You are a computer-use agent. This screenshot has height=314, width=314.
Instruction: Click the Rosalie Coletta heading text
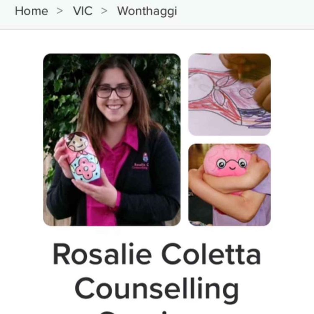click(x=157, y=254)
